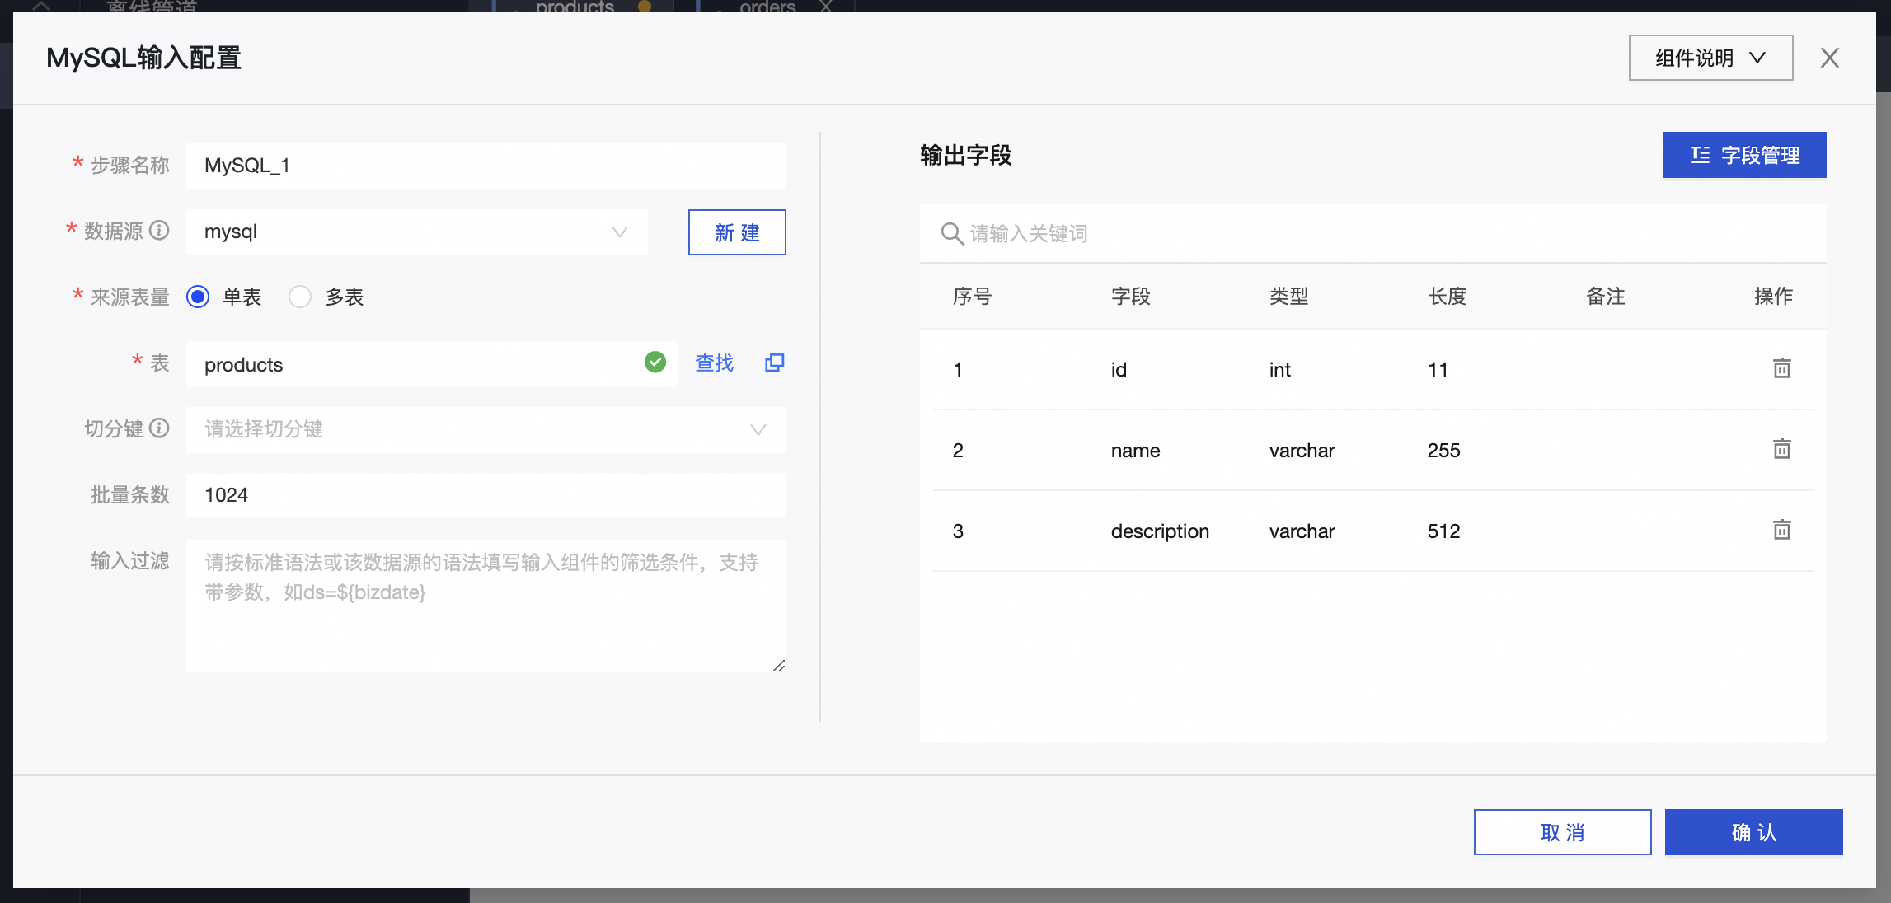Select the description field name cell
1891x903 pixels.
(x=1160, y=531)
